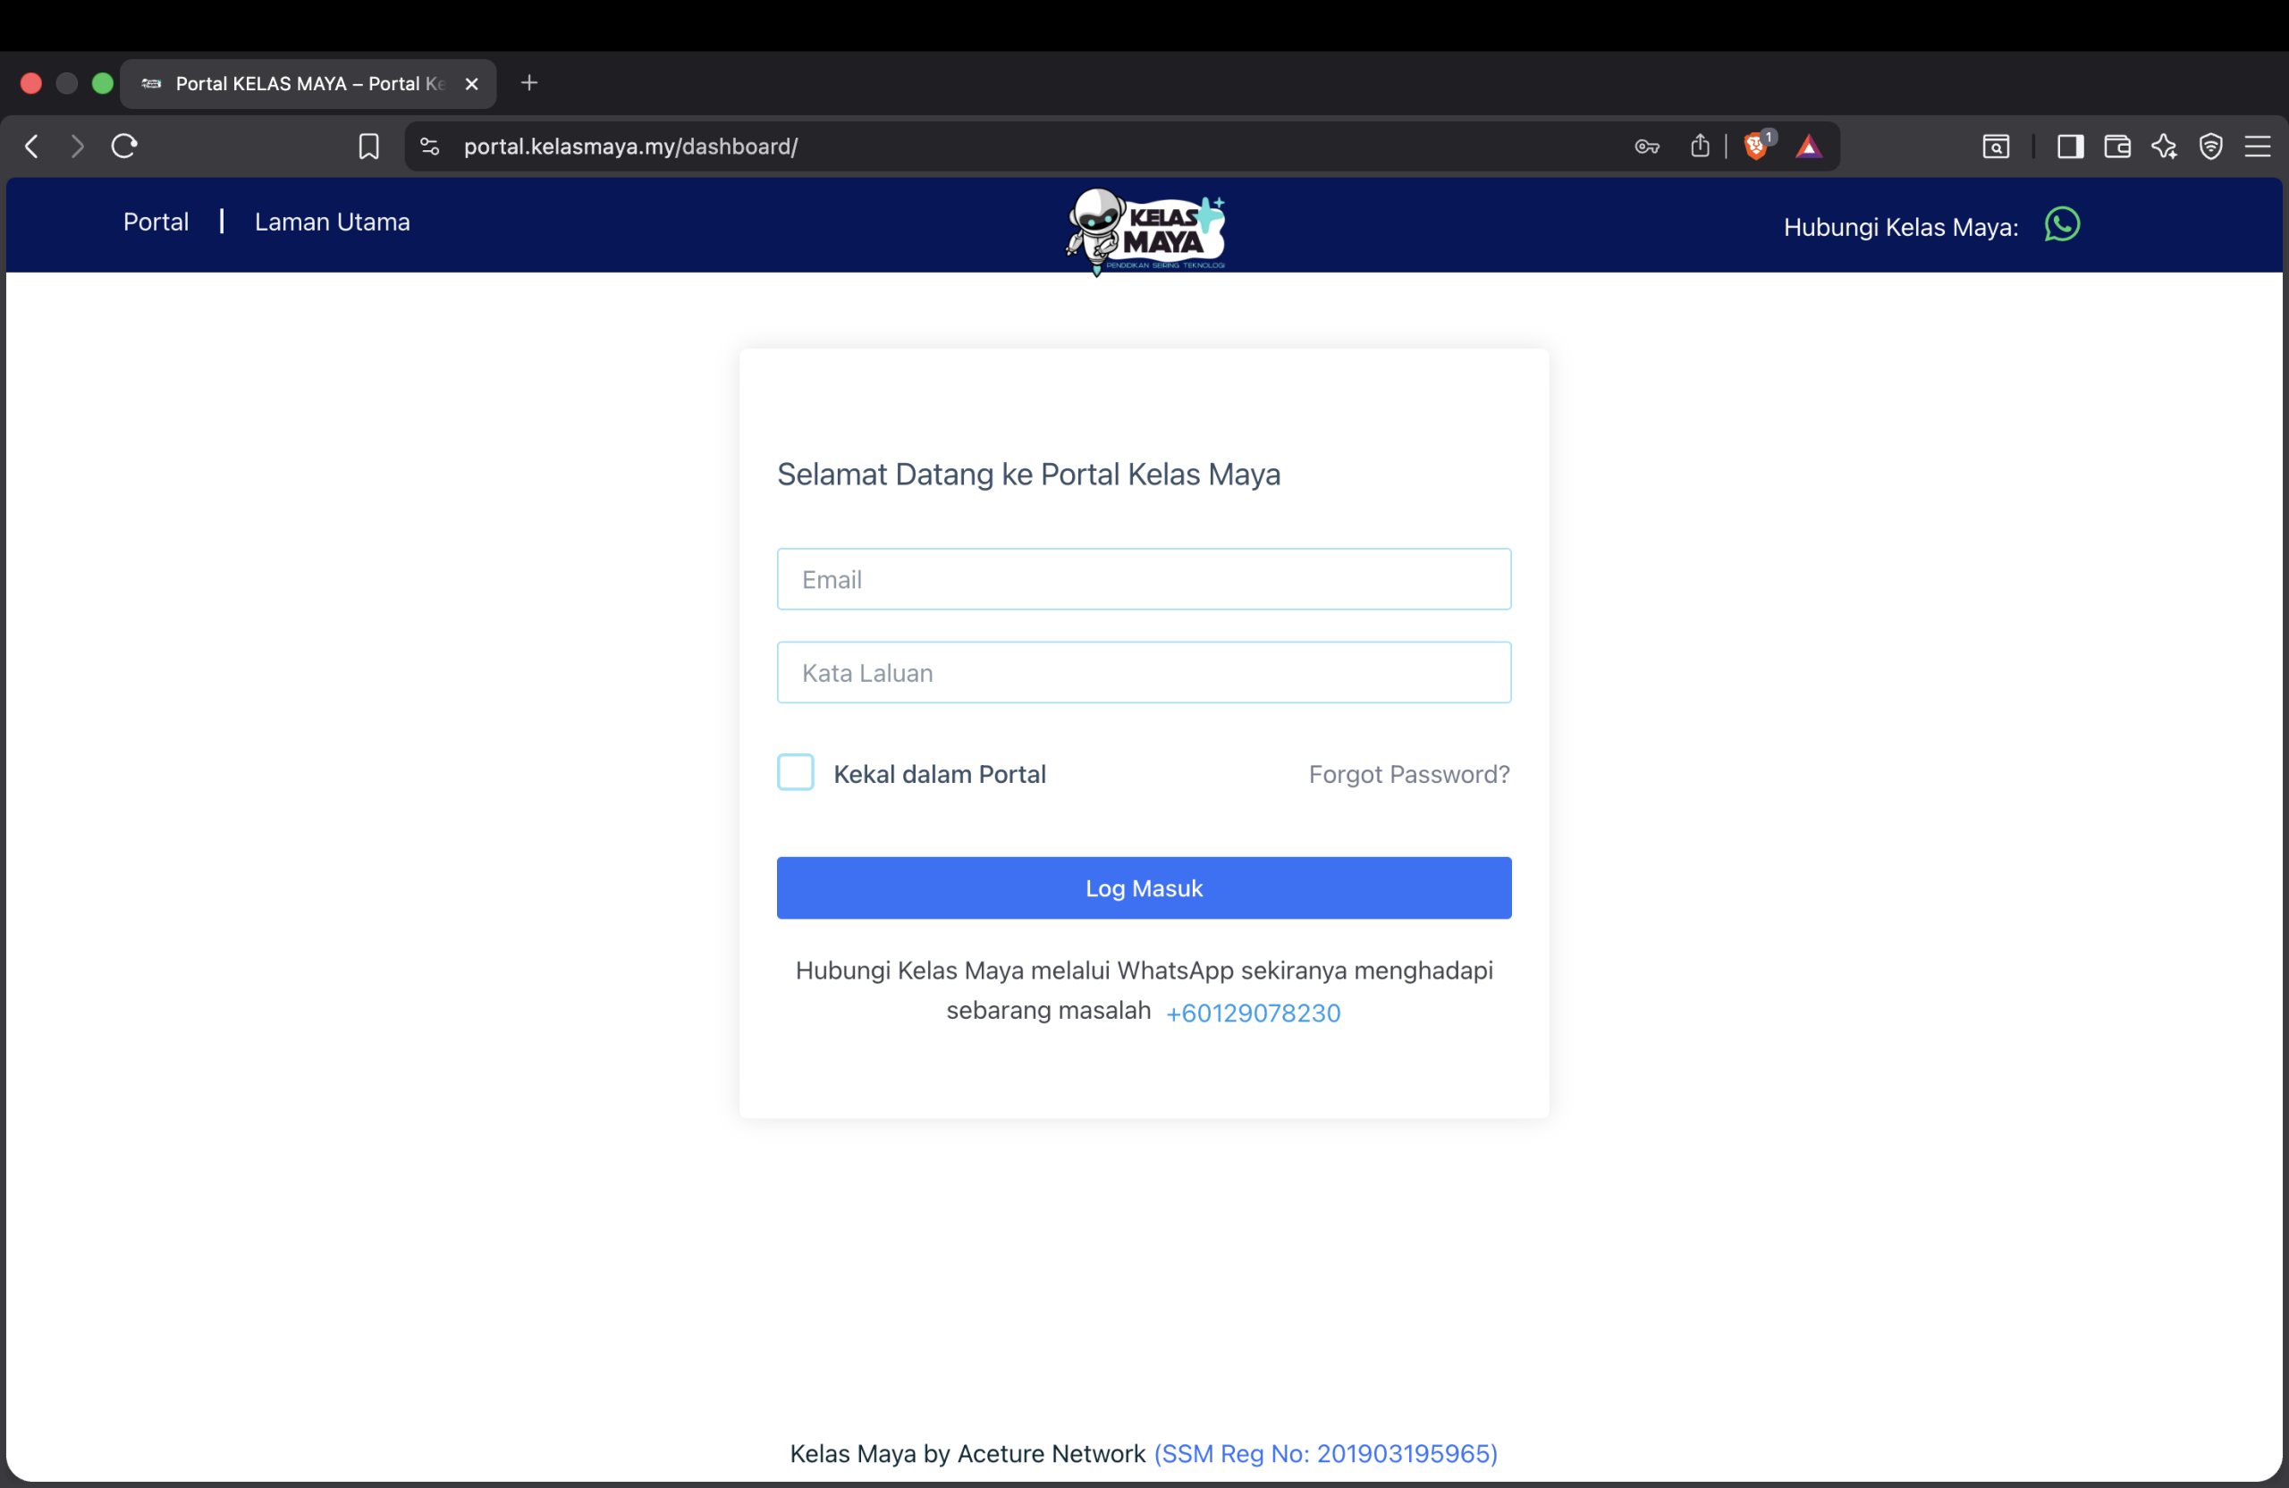Call the +60129078230 phone link
Viewport: 2289px width, 1488px height.
(x=1252, y=1013)
